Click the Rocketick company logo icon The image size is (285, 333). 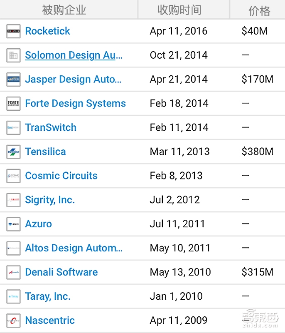click(13, 31)
